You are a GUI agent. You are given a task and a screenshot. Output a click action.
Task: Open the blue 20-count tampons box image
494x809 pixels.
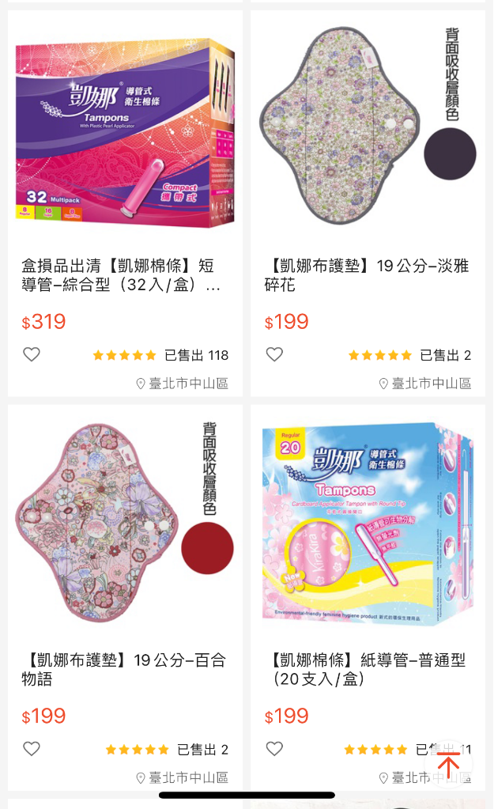tap(368, 524)
